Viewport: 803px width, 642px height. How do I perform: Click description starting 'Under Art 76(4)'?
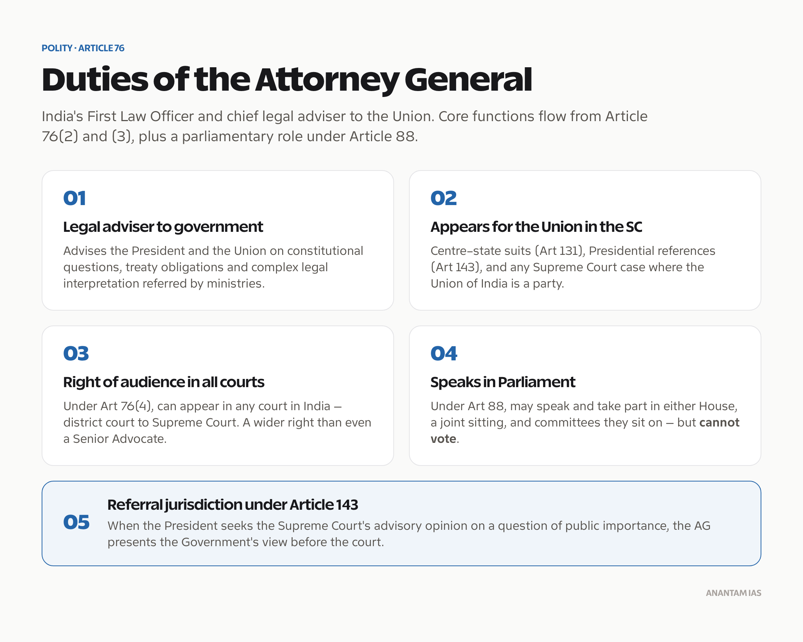(217, 422)
